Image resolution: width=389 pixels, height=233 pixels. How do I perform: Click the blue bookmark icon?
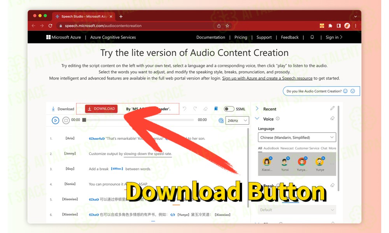click(216, 109)
